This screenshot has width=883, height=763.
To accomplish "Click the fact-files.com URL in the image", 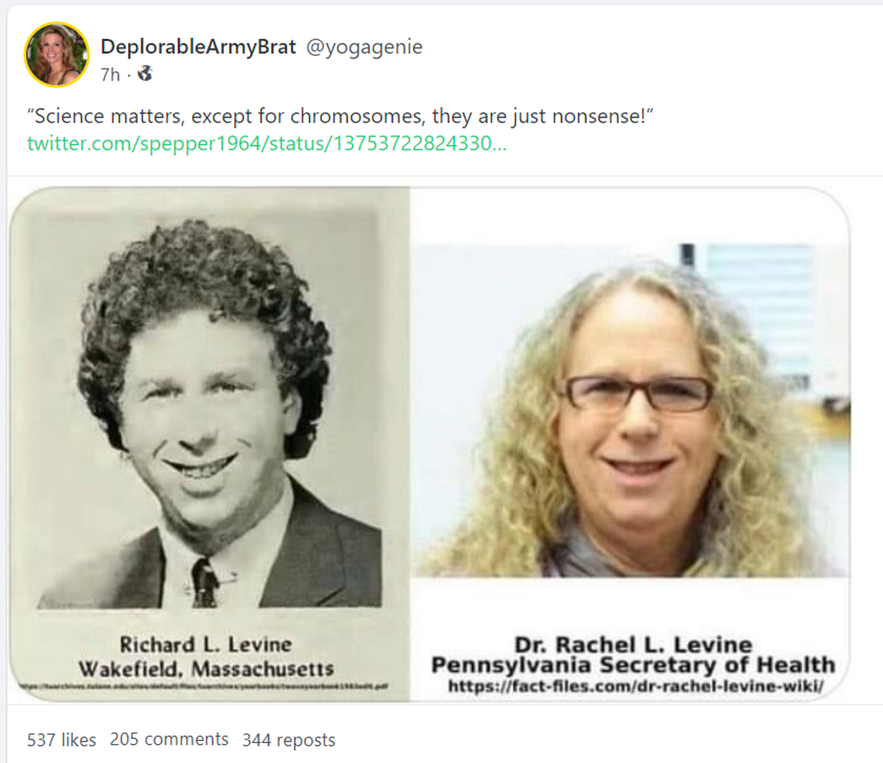I will (636, 686).
